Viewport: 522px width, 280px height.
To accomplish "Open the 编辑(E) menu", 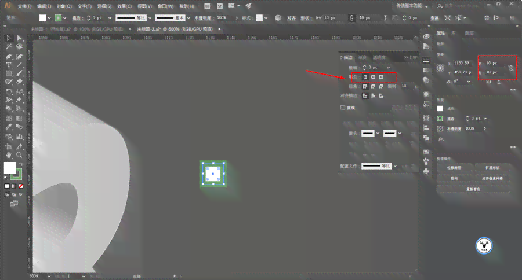I will coord(44,6).
